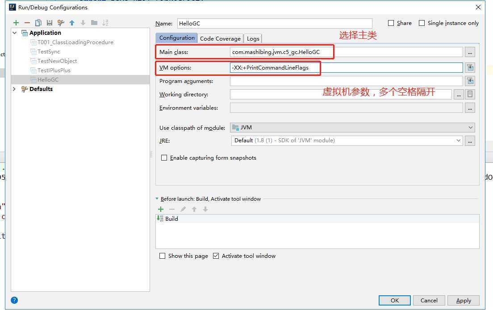493x310 pixels.
Task: Add a Before launch task
Action: pyautogui.click(x=161, y=209)
